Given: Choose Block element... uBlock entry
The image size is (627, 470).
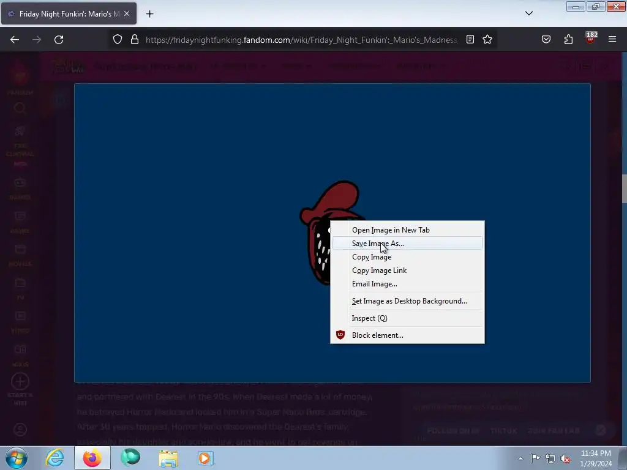Looking at the screenshot, I should pyautogui.click(x=407, y=335).
